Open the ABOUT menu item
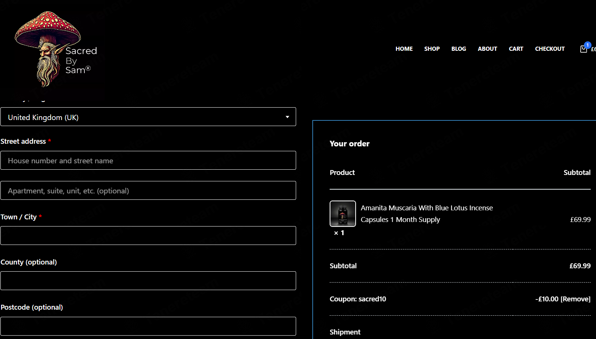The height and width of the screenshot is (339, 596). pyautogui.click(x=487, y=49)
